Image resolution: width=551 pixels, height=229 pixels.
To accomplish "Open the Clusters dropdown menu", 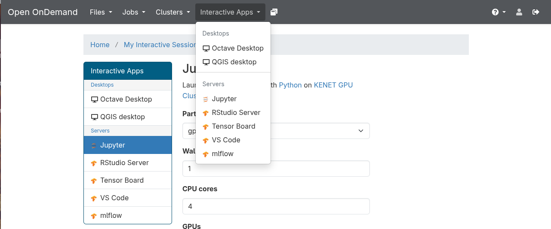I will point(172,12).
